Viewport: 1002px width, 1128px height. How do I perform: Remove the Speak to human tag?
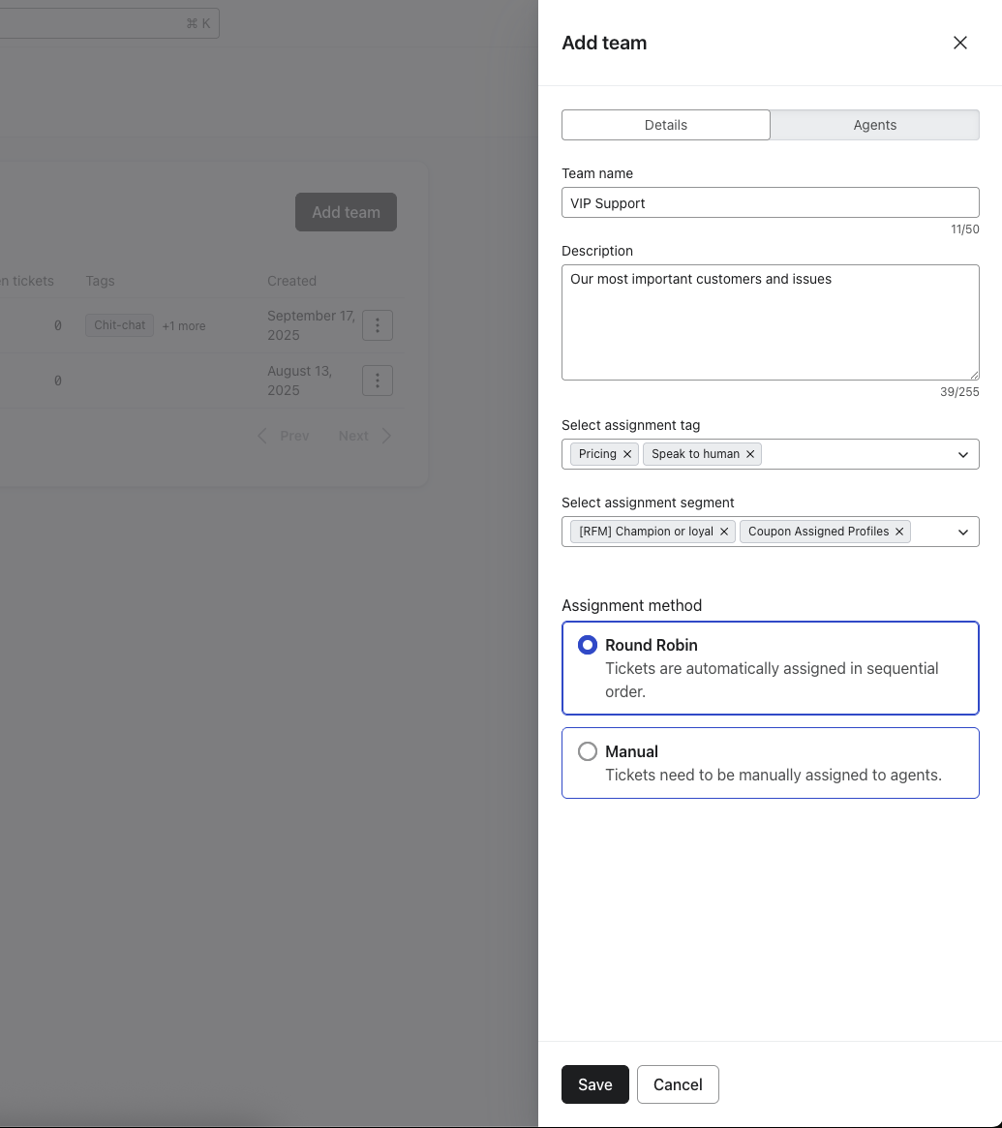point(750,454)
